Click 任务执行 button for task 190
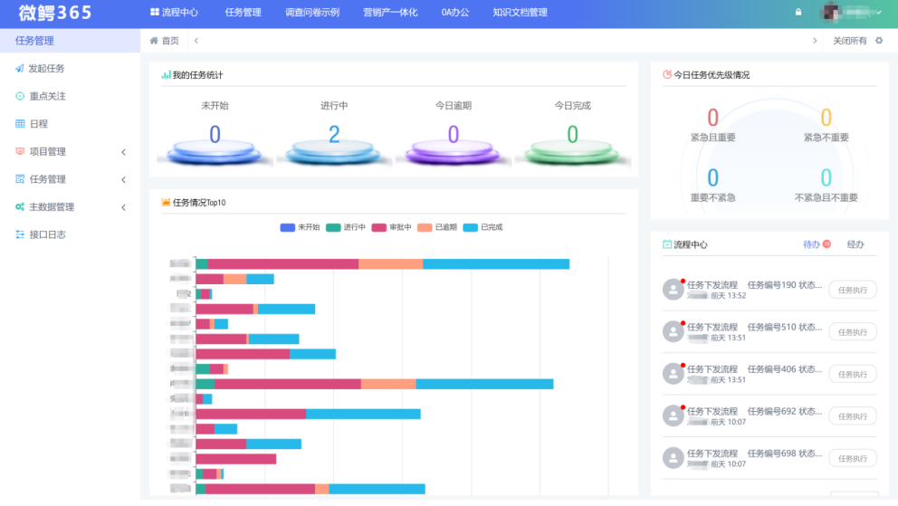The height and width of the screenshot is (506, 898). 853,290
